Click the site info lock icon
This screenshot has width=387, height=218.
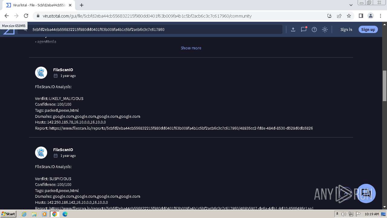pyautogui.click(x=38, y=16)
